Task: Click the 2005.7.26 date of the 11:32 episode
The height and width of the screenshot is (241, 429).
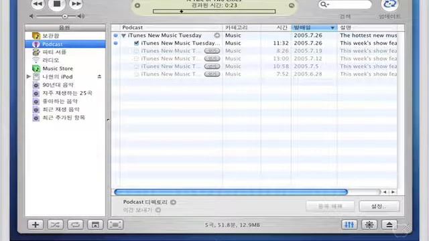Action: point(308,43)
